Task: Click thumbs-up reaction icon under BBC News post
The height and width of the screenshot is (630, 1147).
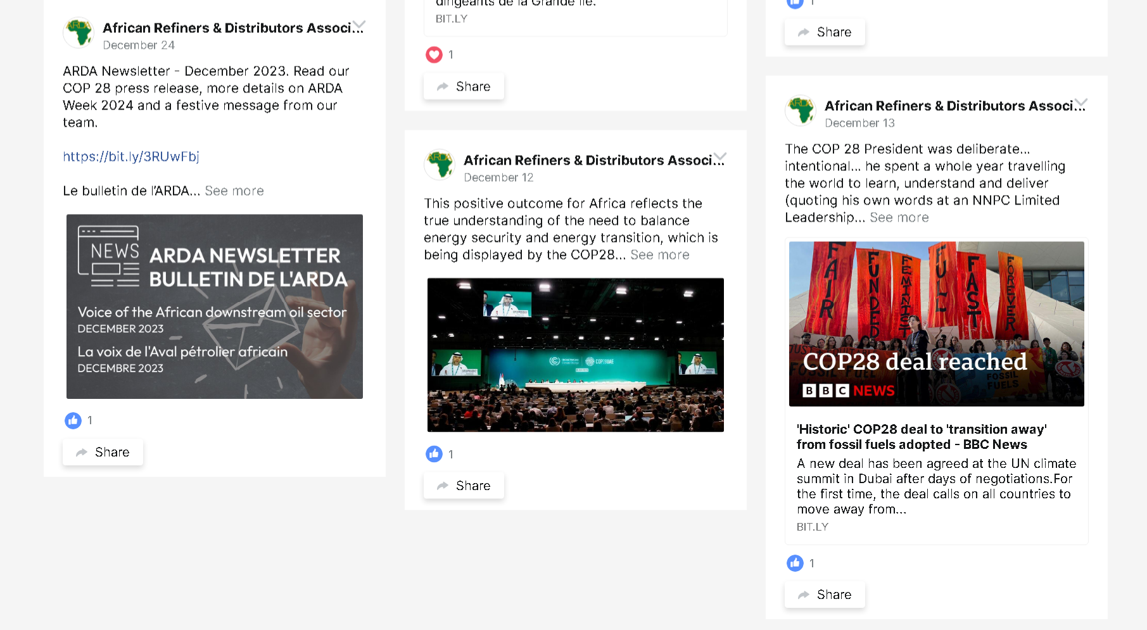Action: click(795, 563)
